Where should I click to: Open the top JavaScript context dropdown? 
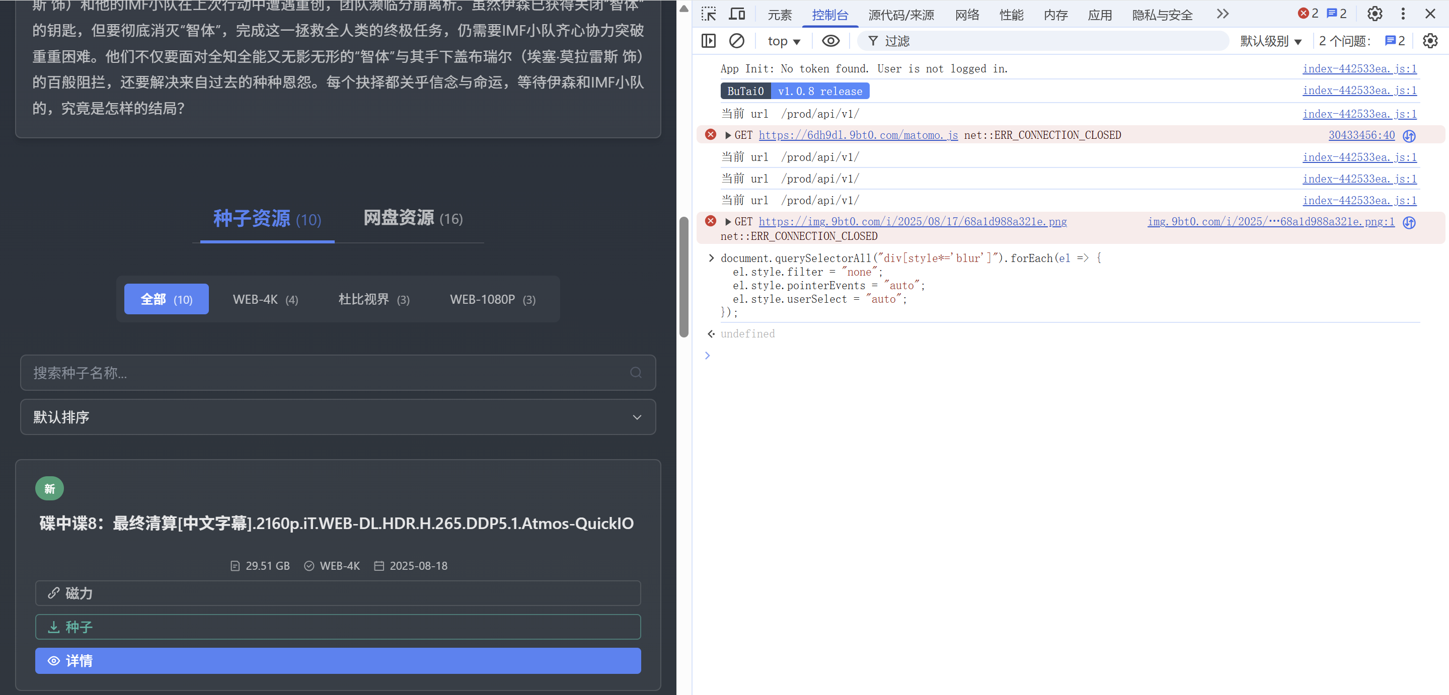click(784, 41)
